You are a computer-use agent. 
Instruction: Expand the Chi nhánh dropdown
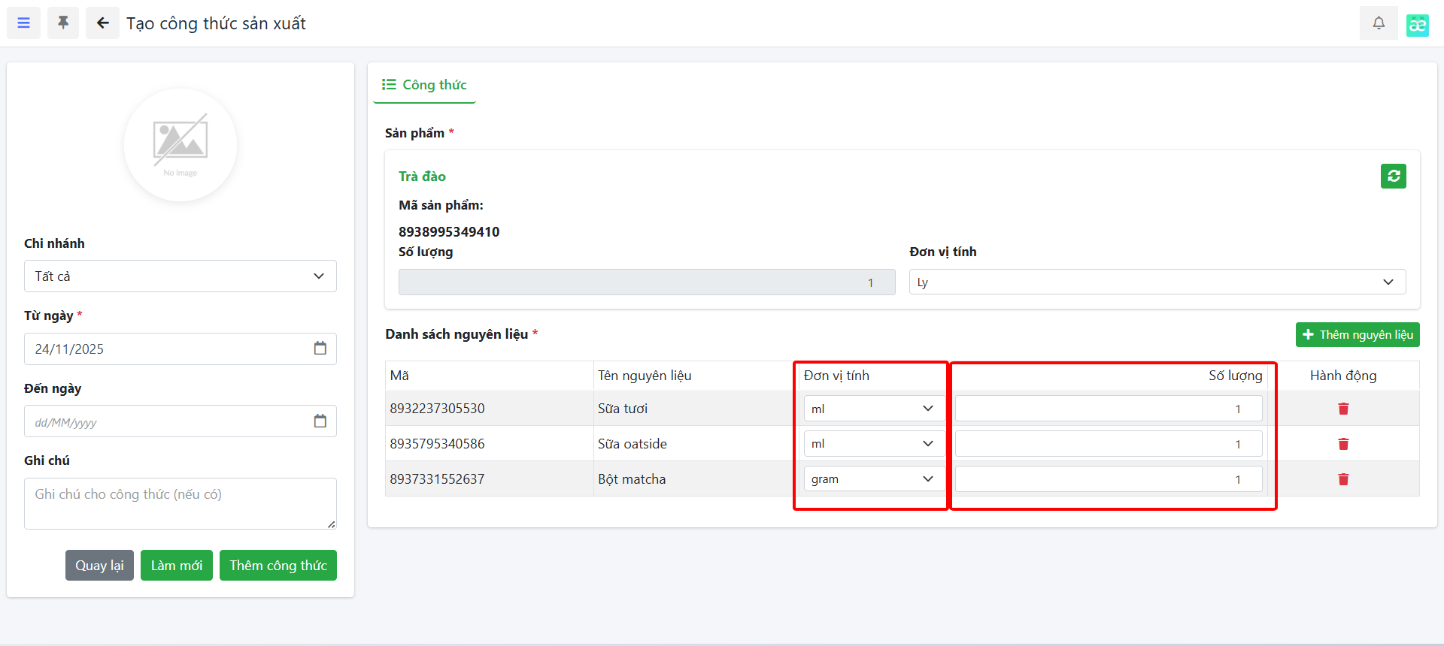coord(180,276)
